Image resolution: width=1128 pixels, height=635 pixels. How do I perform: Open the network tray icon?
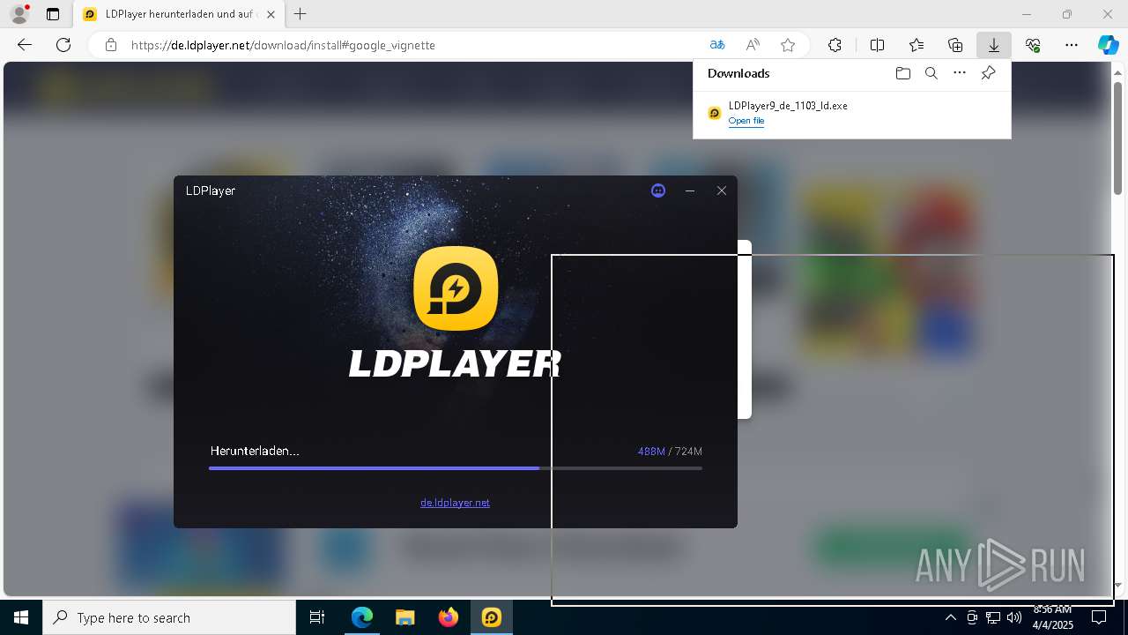pos(993,617)
